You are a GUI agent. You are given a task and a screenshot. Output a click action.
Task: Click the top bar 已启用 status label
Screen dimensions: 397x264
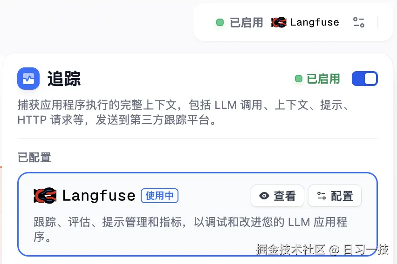pos(246,22)
